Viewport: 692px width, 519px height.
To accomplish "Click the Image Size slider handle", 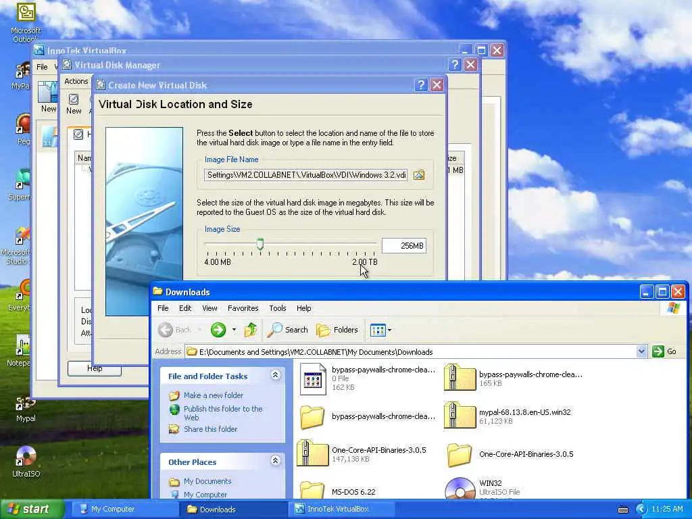I will pyautogui.click(x=260, y=244).
